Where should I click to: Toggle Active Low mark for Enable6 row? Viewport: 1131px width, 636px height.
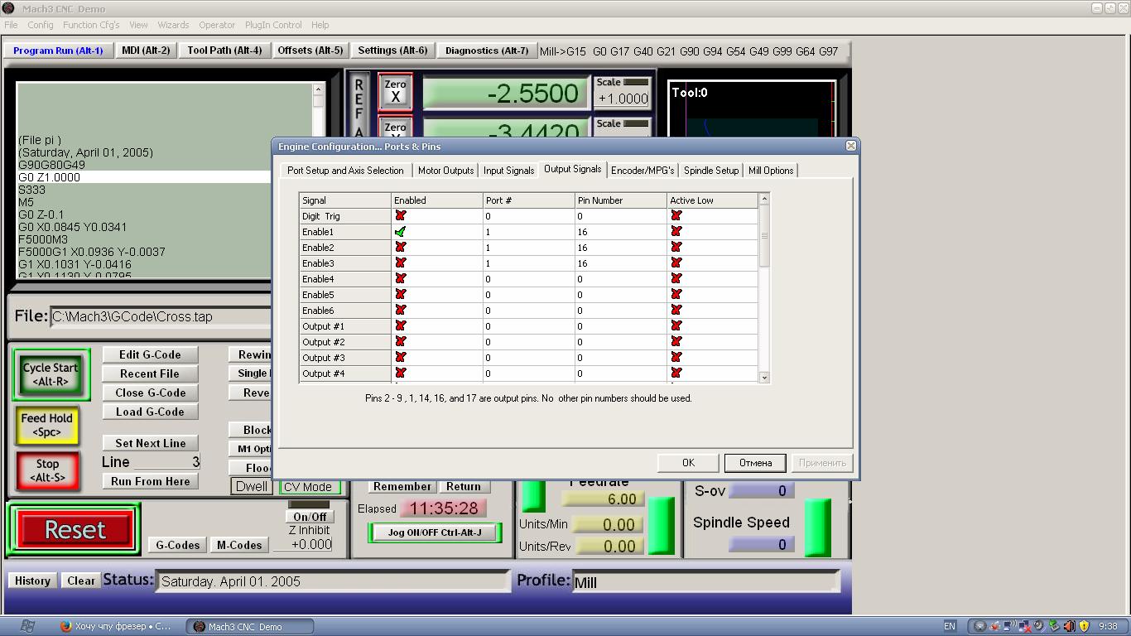(676, 311)
